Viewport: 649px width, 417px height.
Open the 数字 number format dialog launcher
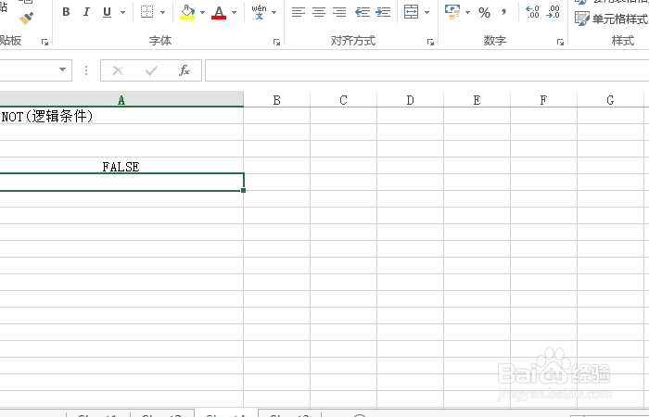[560, 43]
